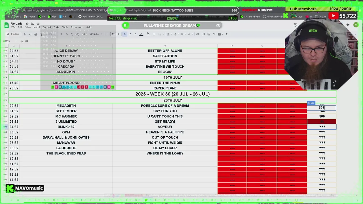The height and width of the screenshot is (204, 363).
Task: Open Sheets home via the green logo
Action: [6, 25]
